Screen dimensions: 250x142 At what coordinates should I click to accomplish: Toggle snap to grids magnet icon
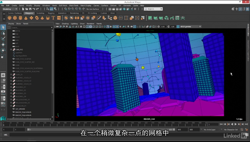point(66,9)
